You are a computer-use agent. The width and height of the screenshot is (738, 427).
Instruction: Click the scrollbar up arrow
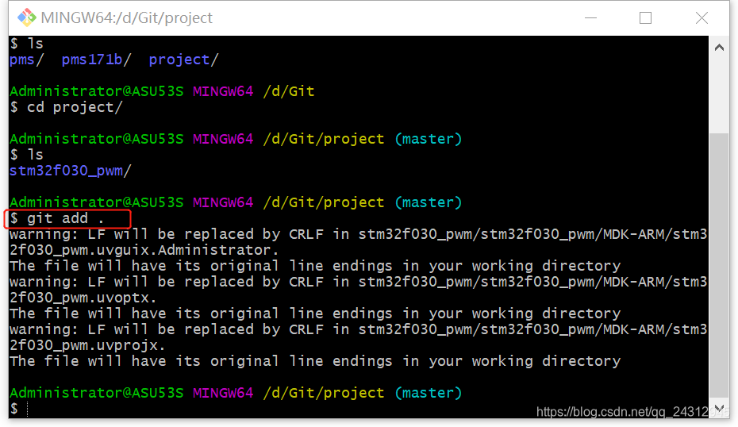(x=719, y=47)
